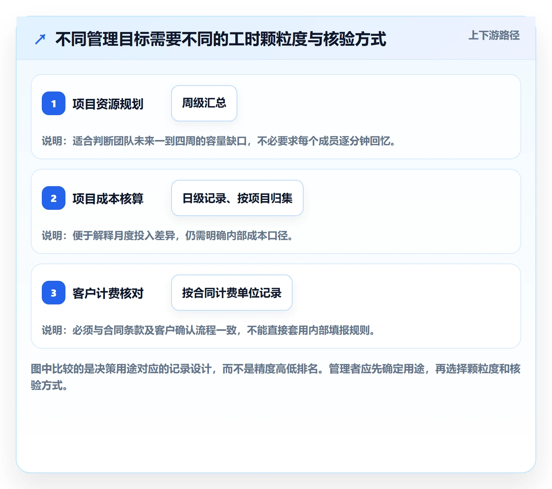This screenshot has height=489, width=552.
Task: Click the number 2 badge for 项目成本核算
Action: [x=54, y=198]
